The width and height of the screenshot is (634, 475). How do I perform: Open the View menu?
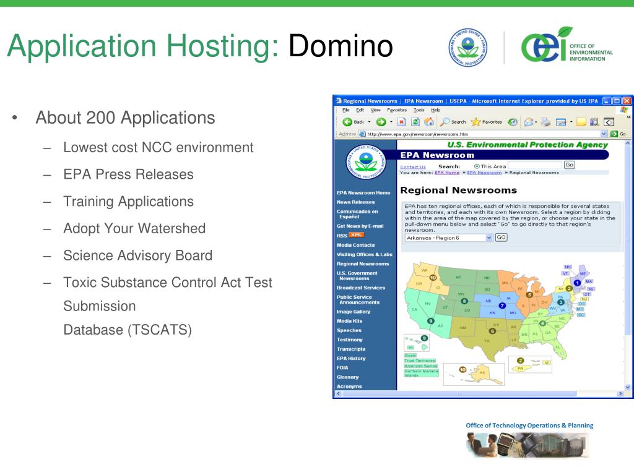point(376,110)
